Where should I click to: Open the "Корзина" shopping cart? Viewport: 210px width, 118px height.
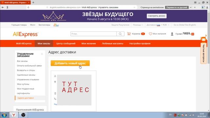click(x=136, y=34)
